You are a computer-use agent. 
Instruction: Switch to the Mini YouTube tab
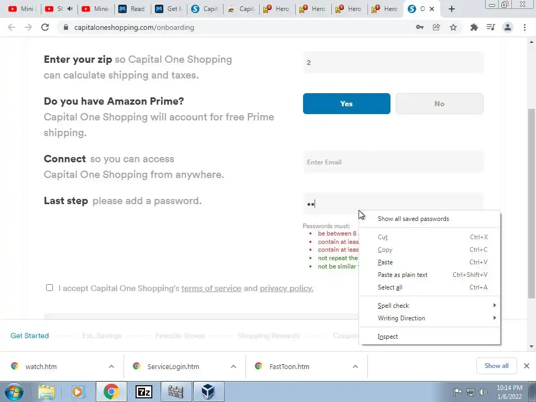tap(21, 9)
